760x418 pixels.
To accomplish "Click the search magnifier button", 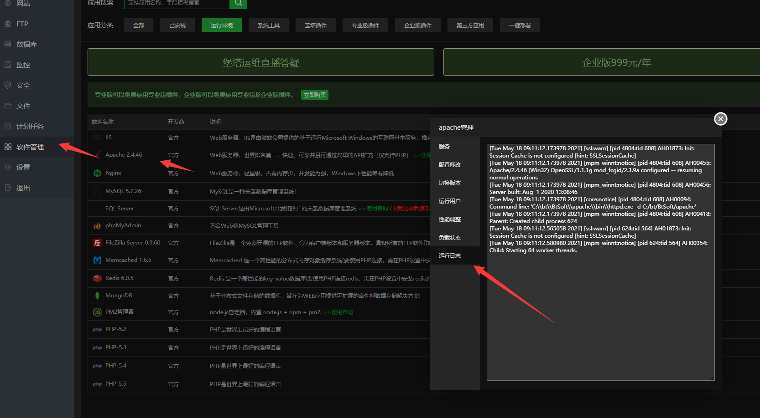I will click(x=238, y=3).
